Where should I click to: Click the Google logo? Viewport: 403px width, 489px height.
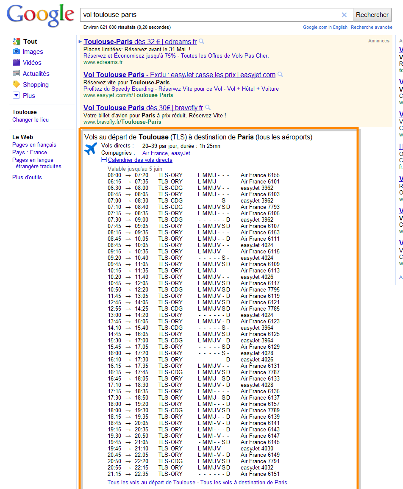pyautogui.click(x=40, y=15)
